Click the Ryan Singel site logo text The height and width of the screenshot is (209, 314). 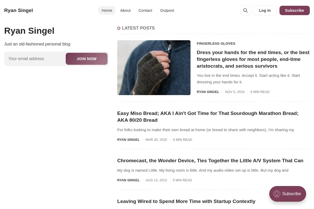[x=19, y=10]
